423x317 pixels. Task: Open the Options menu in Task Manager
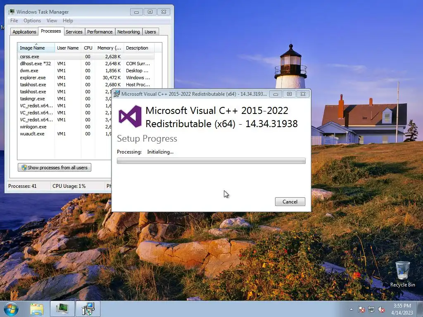click(32, 21)
